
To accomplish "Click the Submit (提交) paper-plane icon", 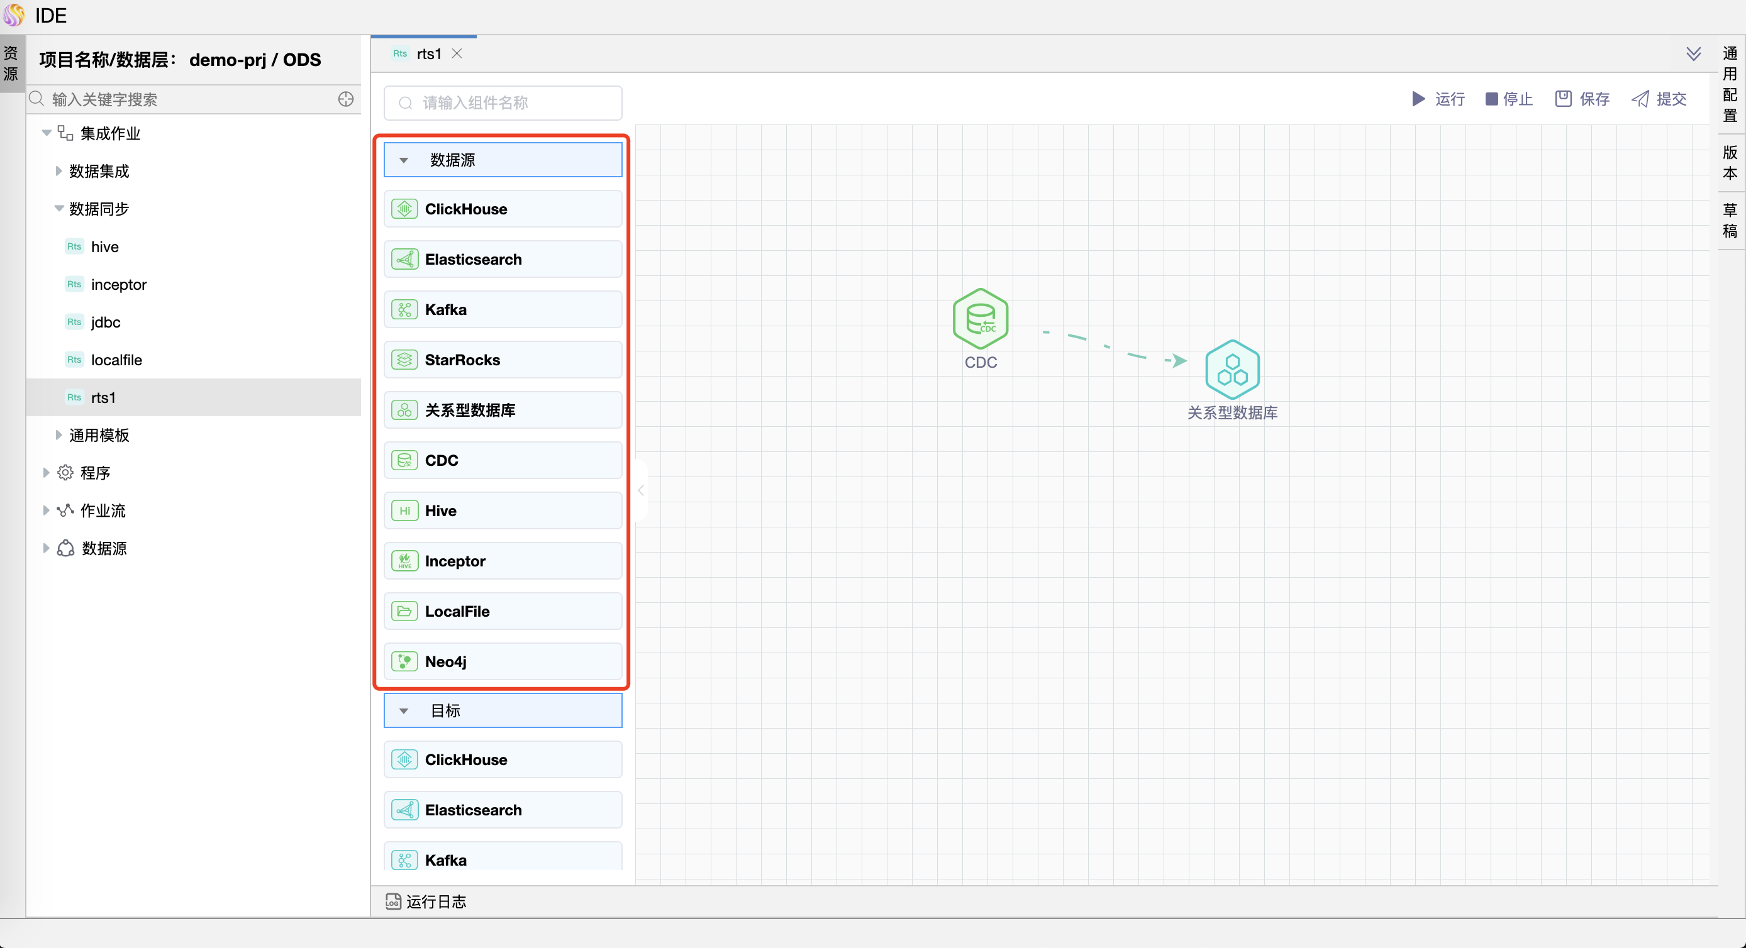I will 1640,99.
